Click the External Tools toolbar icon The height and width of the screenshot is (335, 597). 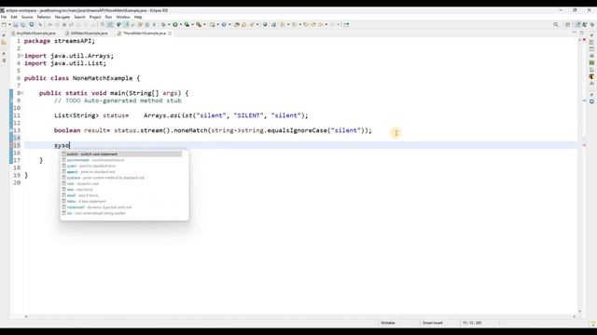199,25
